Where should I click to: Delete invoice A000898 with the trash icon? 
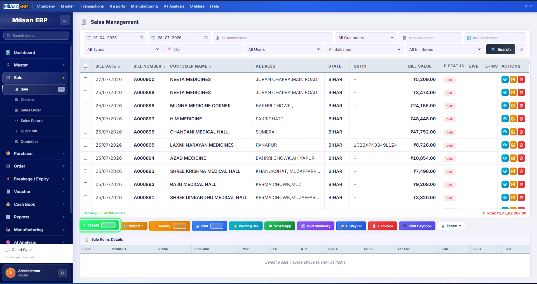tap(521, 106)
